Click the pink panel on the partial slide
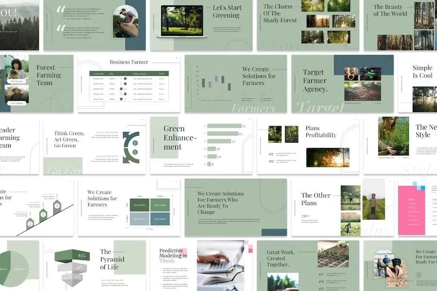437x291 pixels. pos(412,210)
